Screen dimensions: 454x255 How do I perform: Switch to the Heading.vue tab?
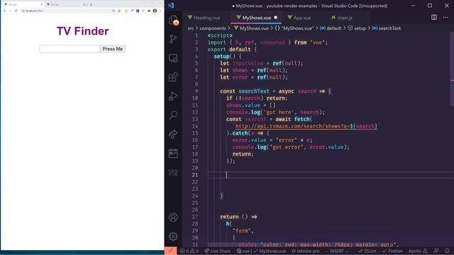coord(204,18)
